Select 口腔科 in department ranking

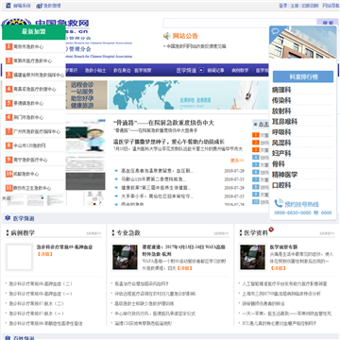point(281,185)
